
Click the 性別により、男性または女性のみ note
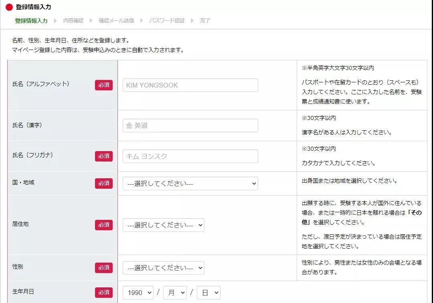click(362, 267)
